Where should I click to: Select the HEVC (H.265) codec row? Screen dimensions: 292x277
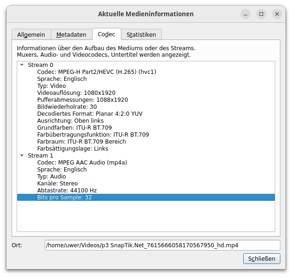[x=96, y=72]
